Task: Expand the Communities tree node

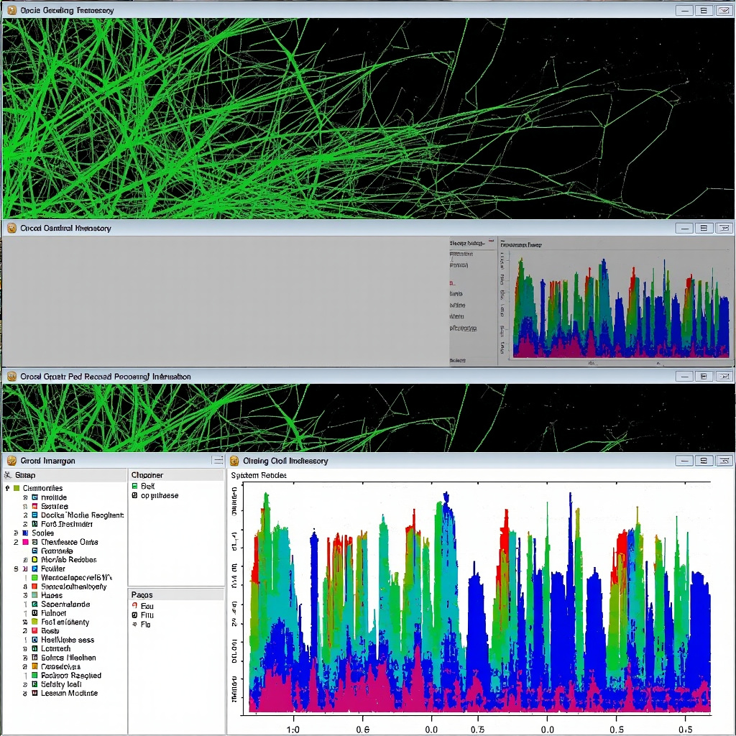Action: point(7,488)
